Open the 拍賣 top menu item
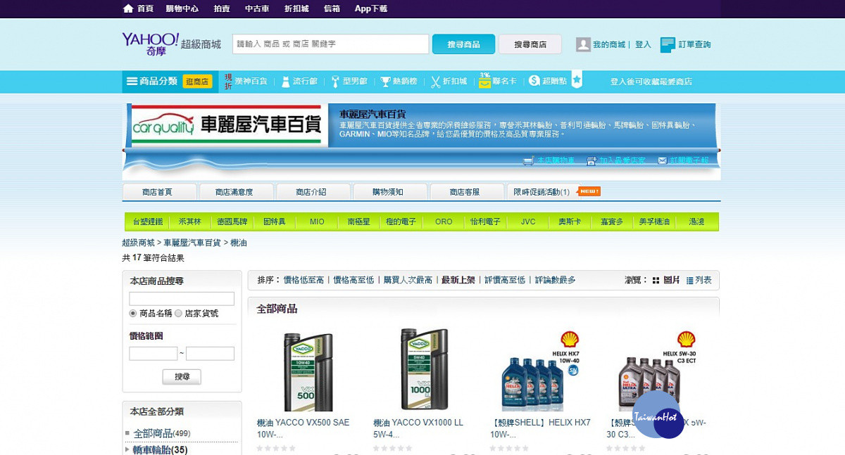 pyautogui.click(x=222, y=8)
